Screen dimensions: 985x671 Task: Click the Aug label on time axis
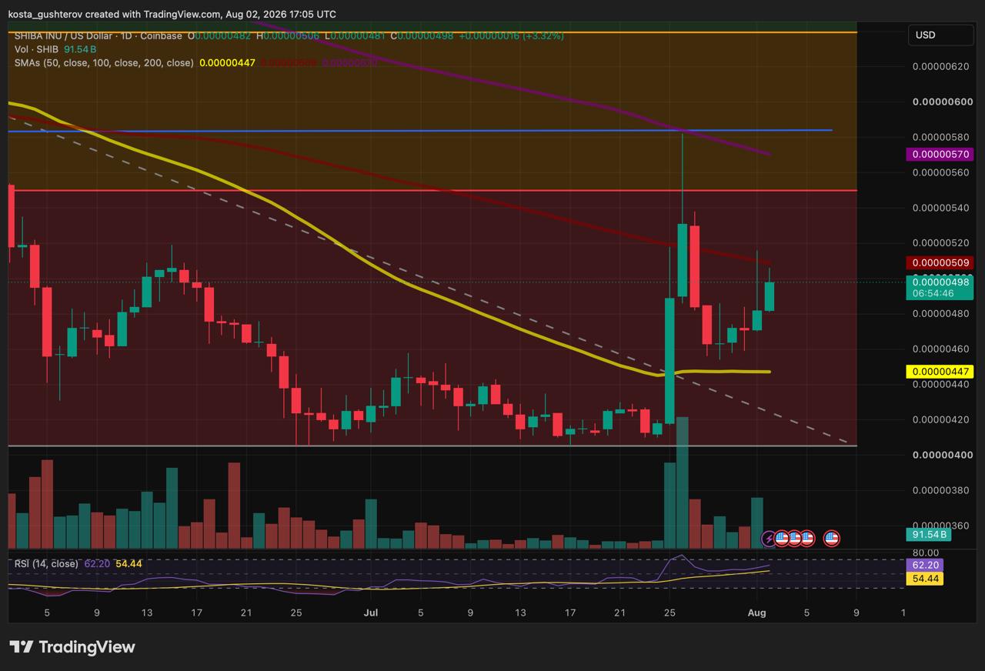click(757, 613)
